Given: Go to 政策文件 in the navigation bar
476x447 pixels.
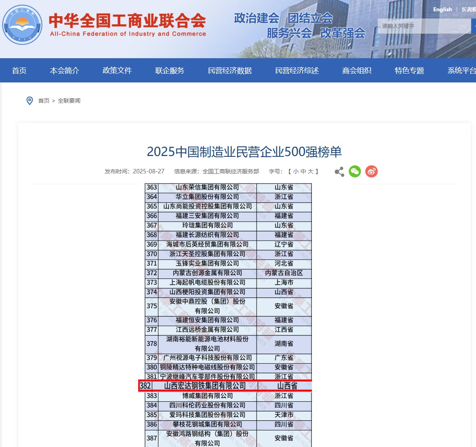Looking at the screenshot, I should point(117,71).
